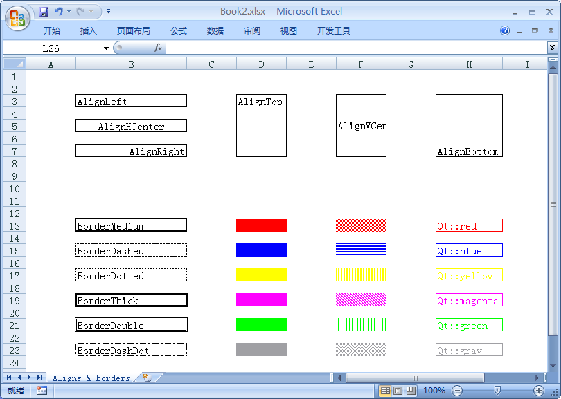Switch to Page Break Preview view

coord(411,391)
